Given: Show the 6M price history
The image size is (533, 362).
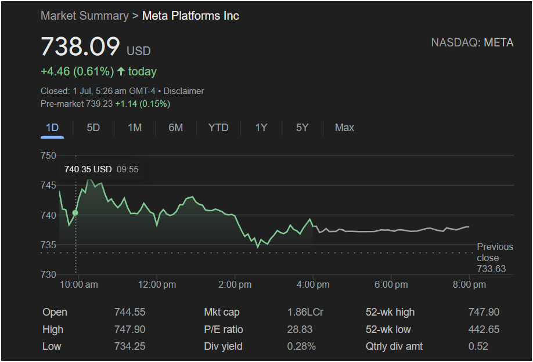Looking at the screenshot, I should pyautogui.click(x=176, y=128).
